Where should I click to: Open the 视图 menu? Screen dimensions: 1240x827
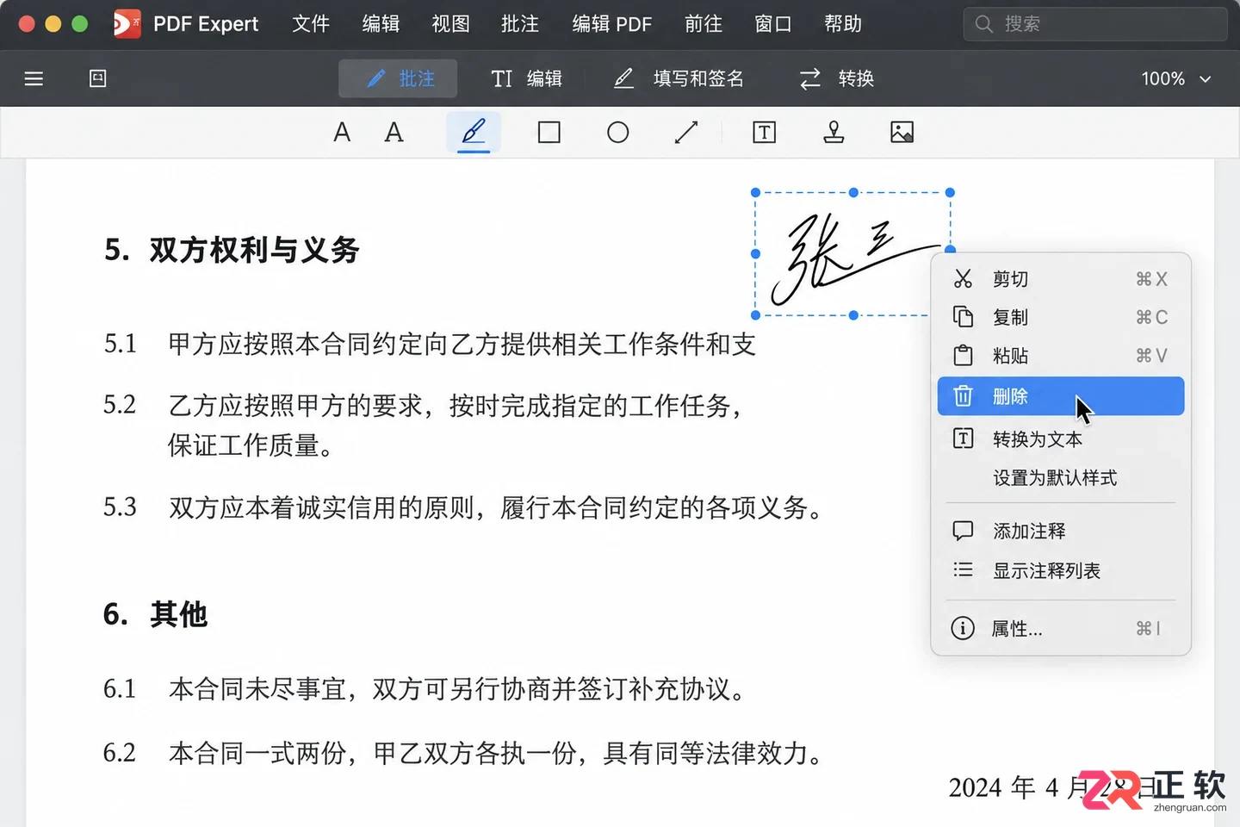point(450,24)
